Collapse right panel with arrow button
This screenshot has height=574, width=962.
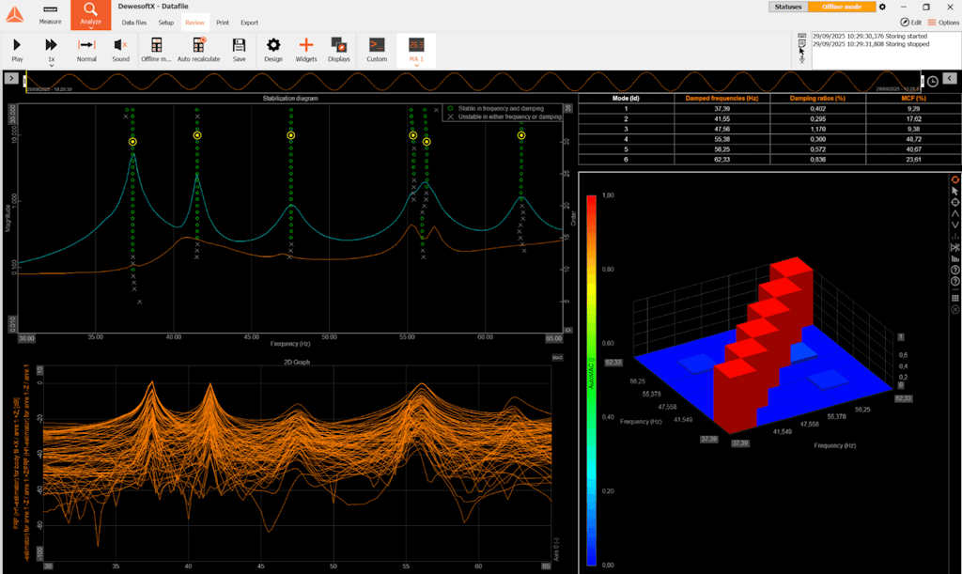pos(950,79)
